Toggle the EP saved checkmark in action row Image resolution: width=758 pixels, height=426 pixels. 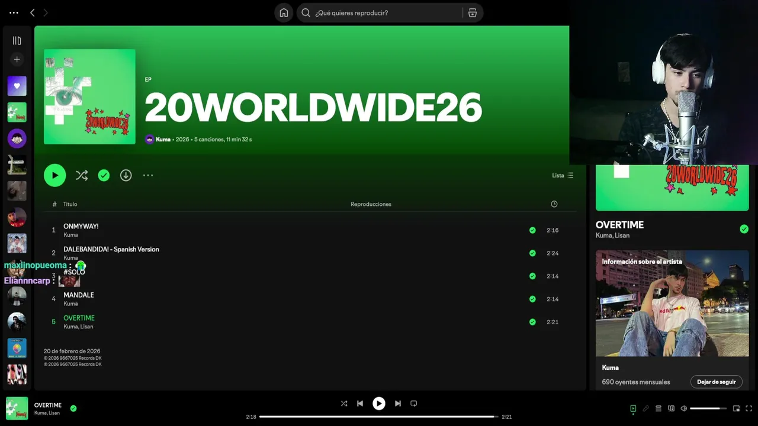[104, 175]
